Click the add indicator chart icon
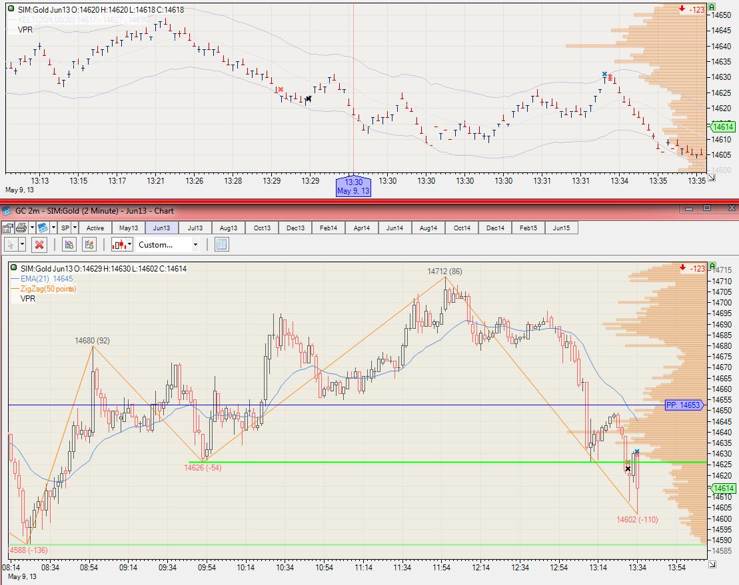Screen dimensions: 739x585 point(69,245)
